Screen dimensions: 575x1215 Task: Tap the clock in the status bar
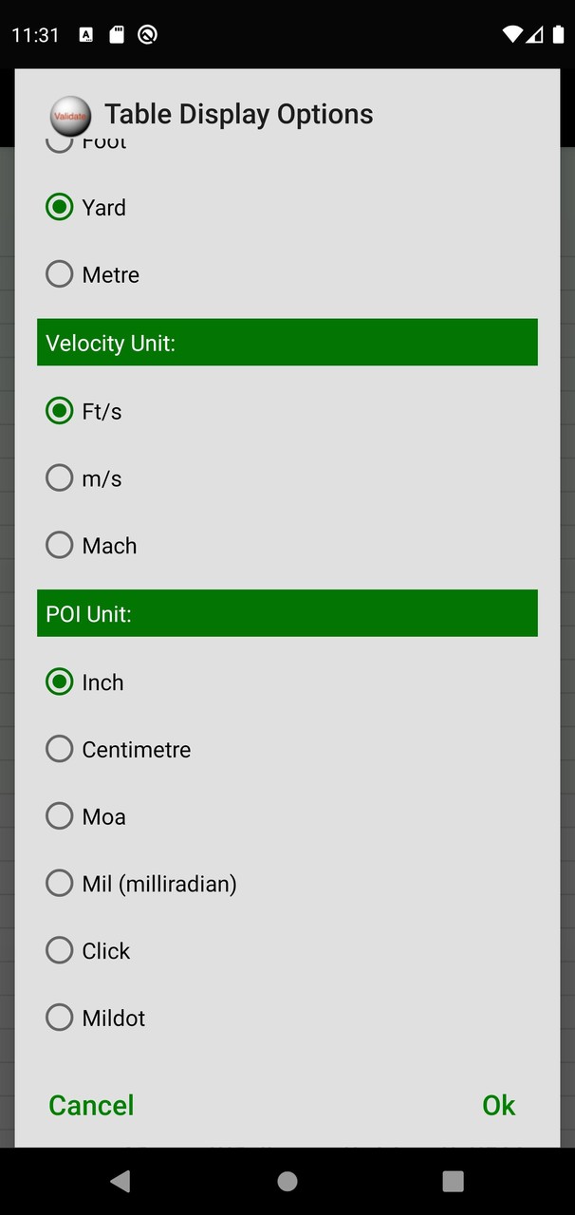[x=35, y=34]
